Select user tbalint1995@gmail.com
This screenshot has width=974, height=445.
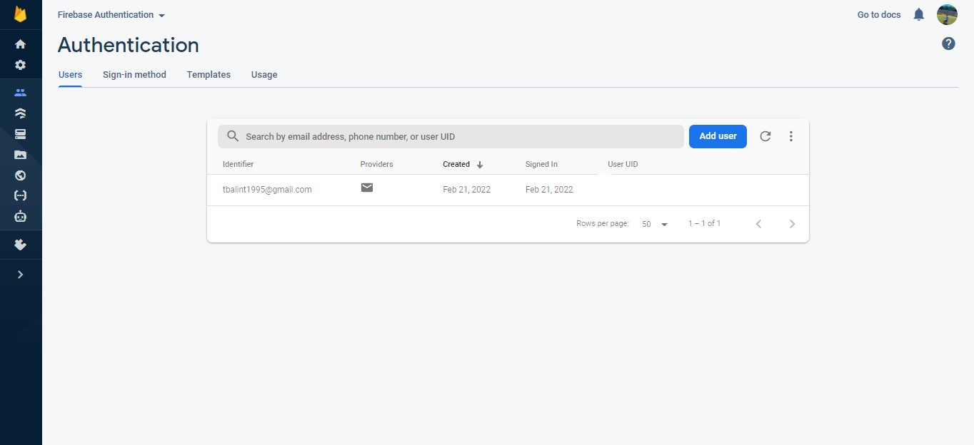(267, 190)
